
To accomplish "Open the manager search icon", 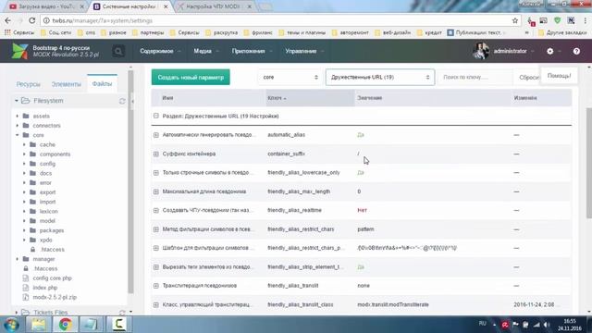I will point(118,51).
